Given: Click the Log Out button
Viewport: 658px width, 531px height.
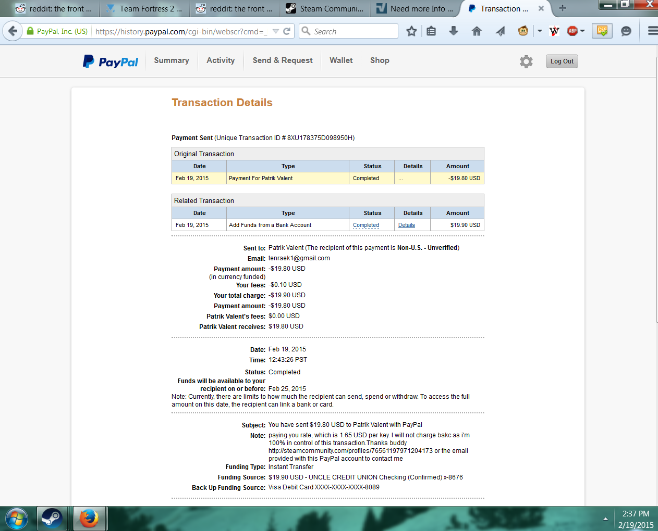Looking at the screenshot, I should (x=562, y=61).
